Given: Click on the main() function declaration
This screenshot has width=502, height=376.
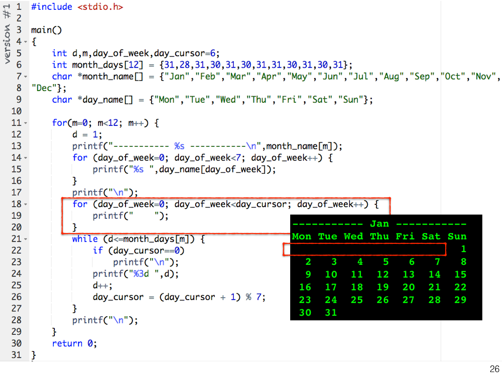Looking at the screenshot, I should (x=47, y=30).
